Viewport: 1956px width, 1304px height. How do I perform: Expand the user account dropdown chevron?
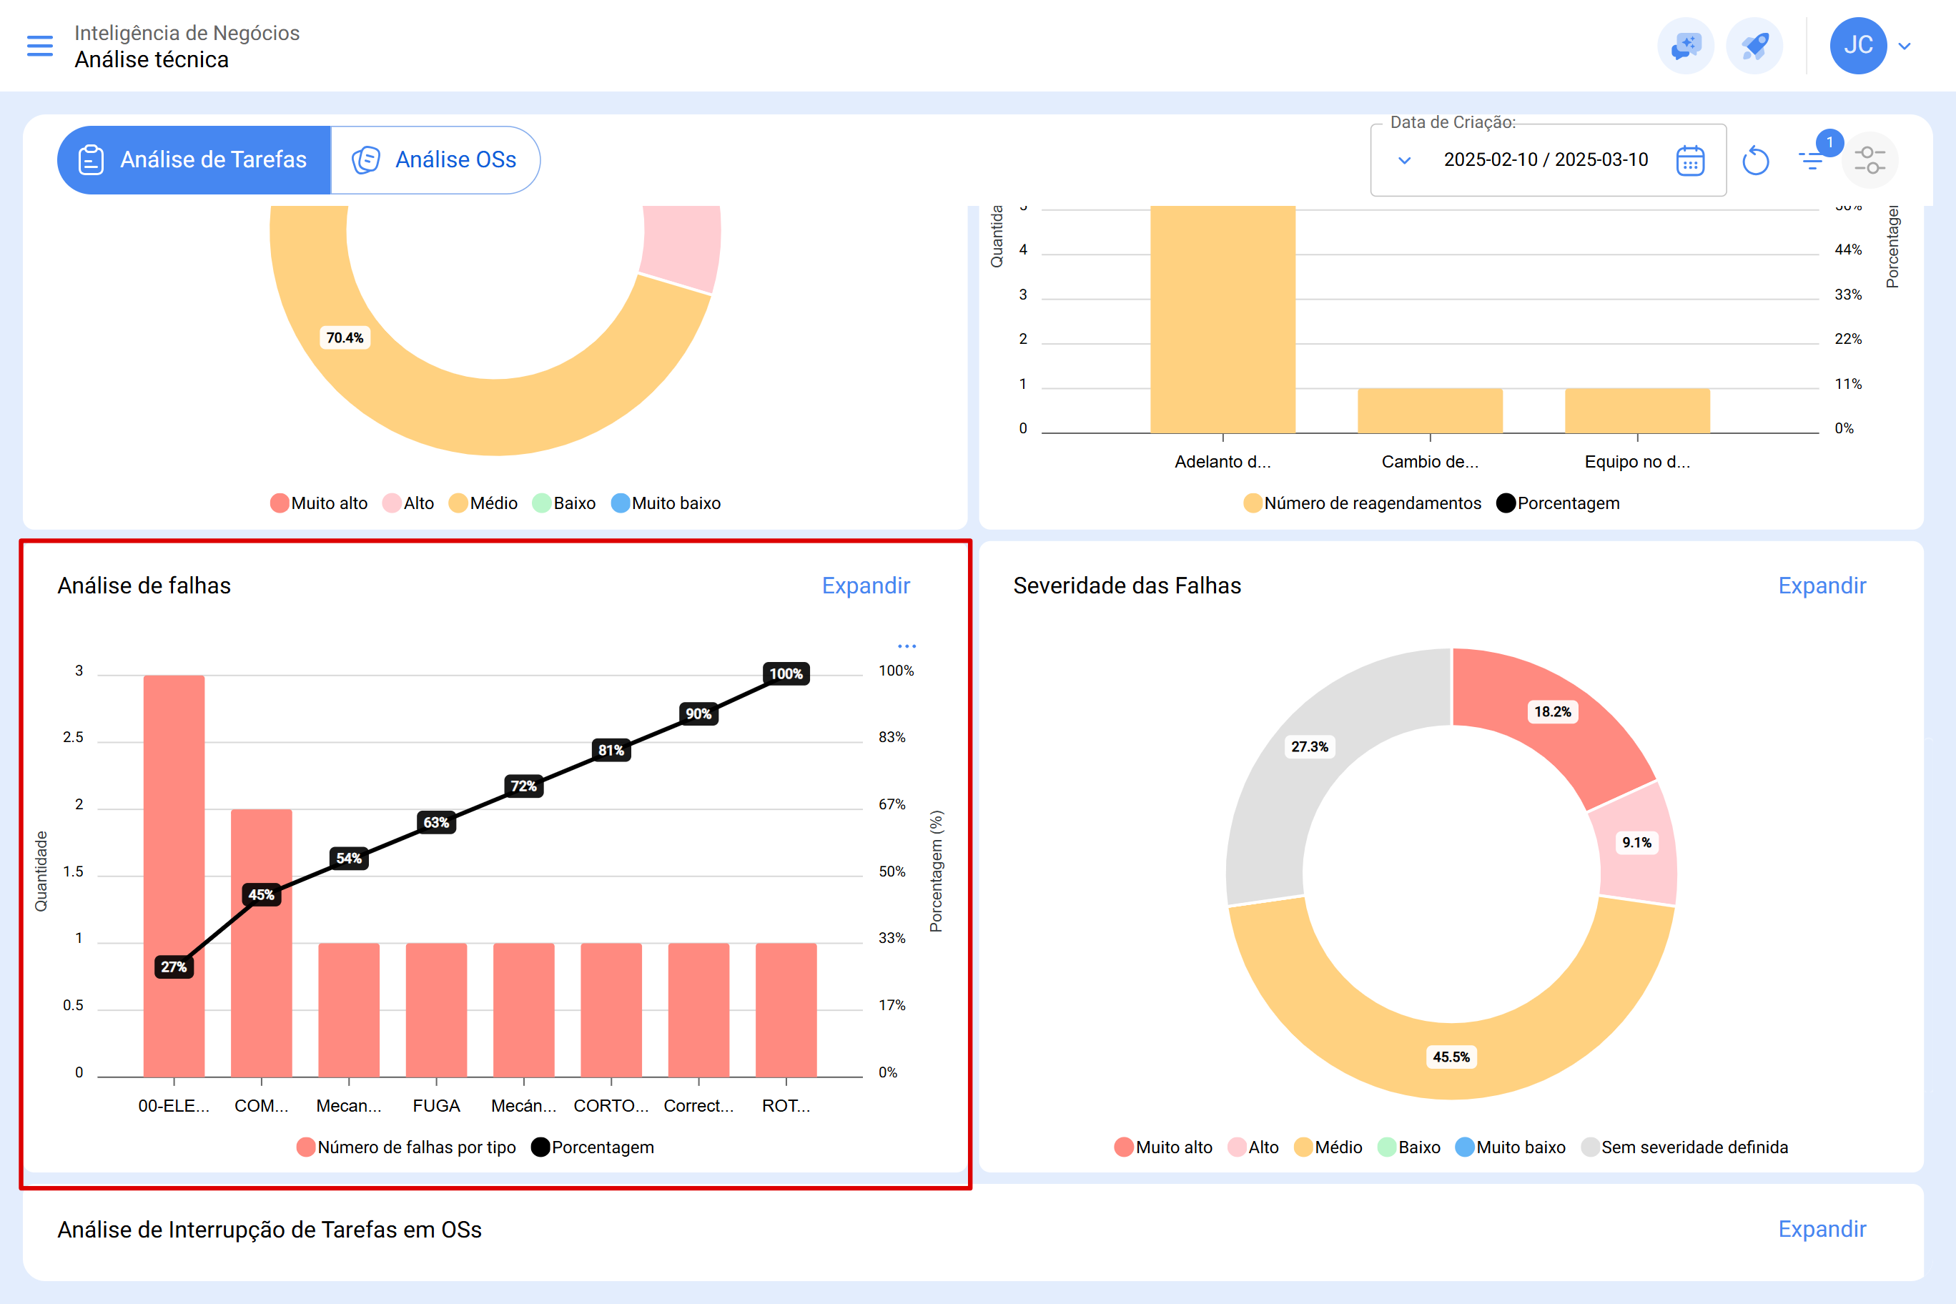(x=1905, y=46)
